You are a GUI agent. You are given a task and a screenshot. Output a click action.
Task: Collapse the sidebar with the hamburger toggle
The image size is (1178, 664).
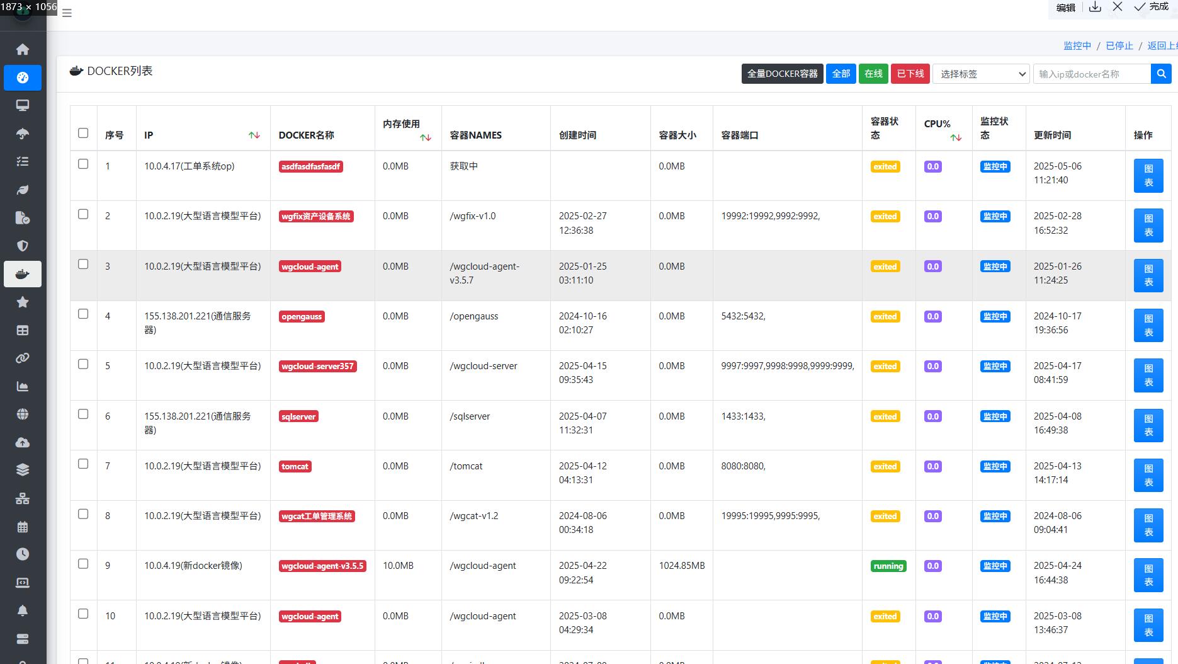pyautogui.click(x=67, y=12)
